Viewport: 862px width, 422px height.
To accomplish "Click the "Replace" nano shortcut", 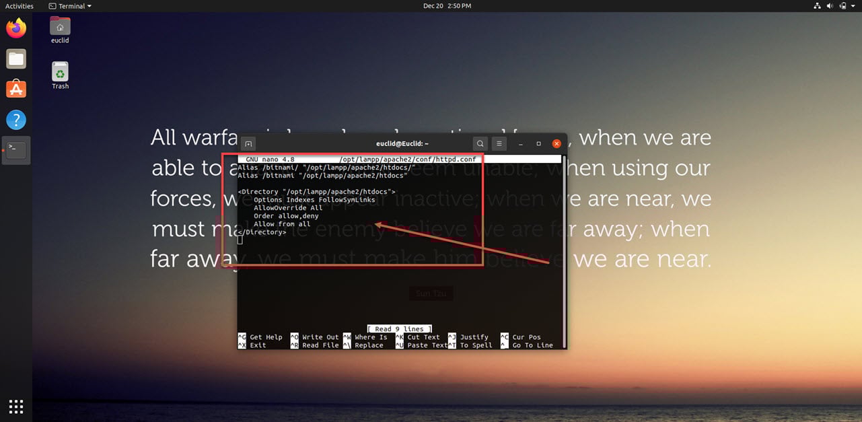I will pyautogui.click(x=369, y=345).
